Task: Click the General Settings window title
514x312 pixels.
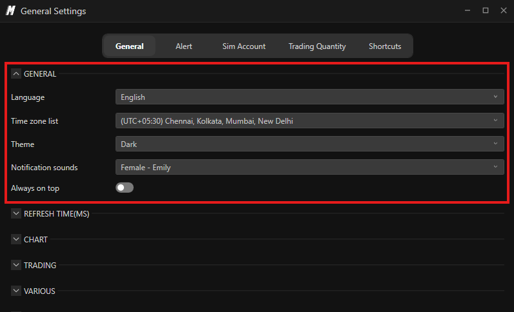Action: tap(53, 11)
